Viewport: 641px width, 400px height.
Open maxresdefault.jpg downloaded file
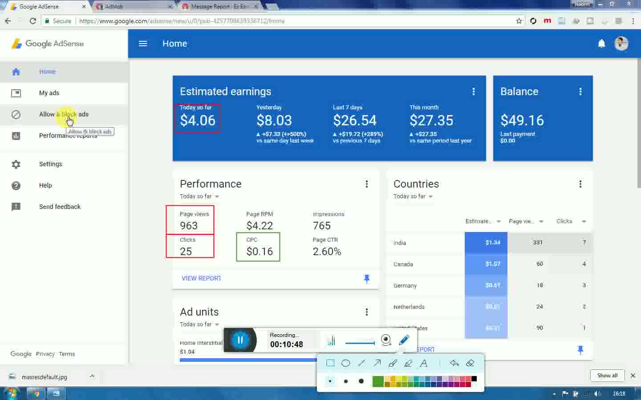click(45, 377)
